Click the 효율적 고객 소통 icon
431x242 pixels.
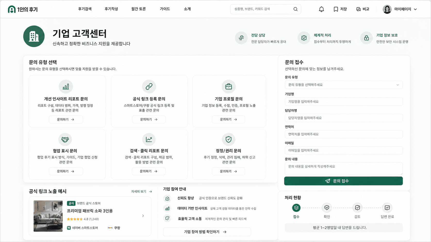coord(167,218)
